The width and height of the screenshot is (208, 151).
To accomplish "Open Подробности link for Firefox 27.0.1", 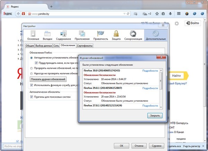I will [150, 106].
